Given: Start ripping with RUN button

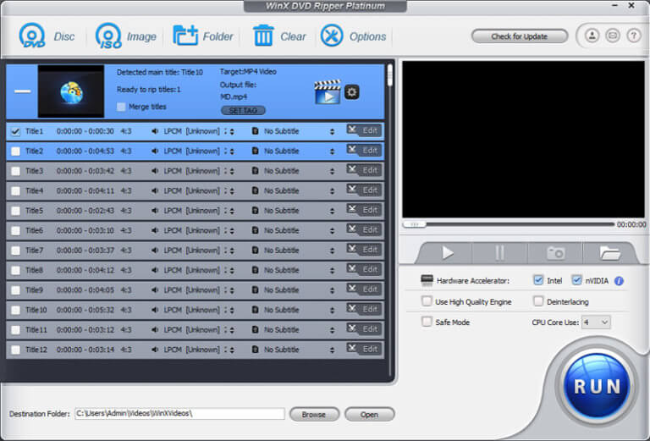Looking at the screenshot, I should tap(597, 385).
